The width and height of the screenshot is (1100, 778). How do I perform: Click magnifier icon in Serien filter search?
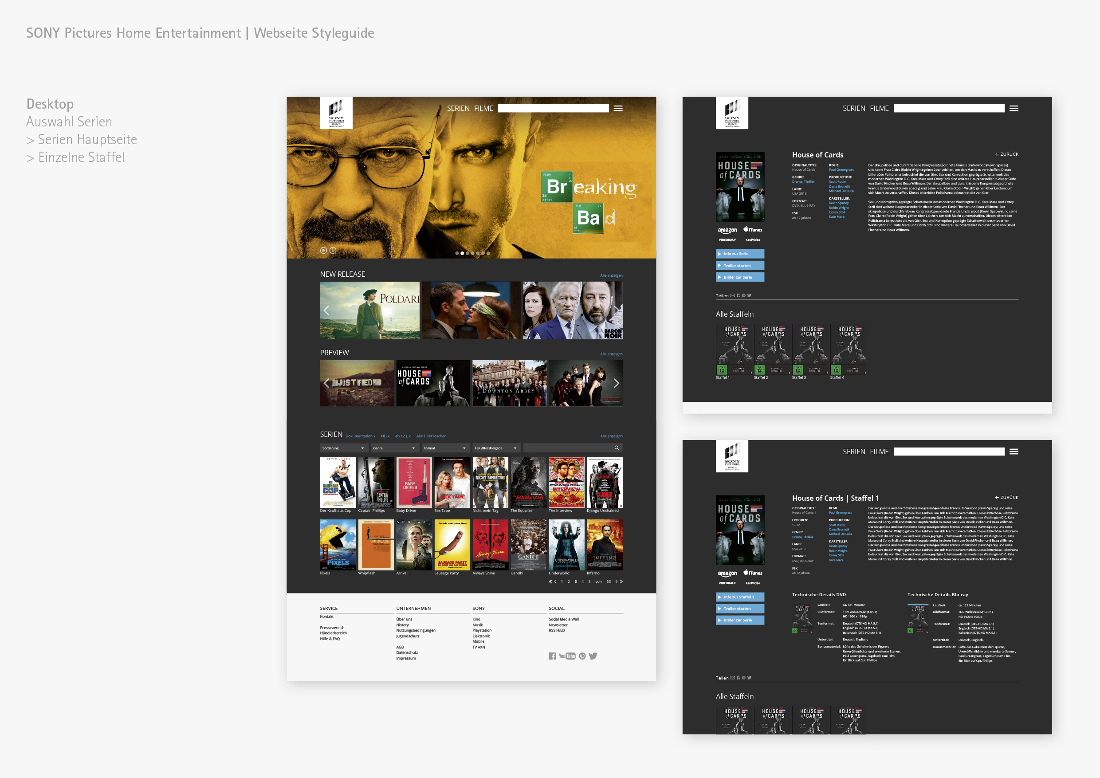(617, 448)
